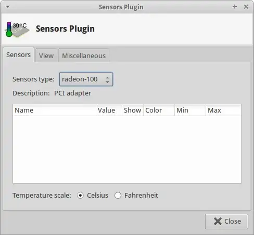Click the up/down arrows of sensors type combo
254x235 pixels.
coord(107,80)
